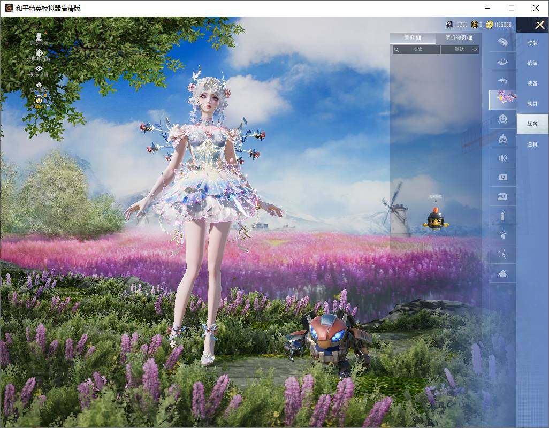Click the gold-ring currency icon

pyautogui.click(x=475, y=25)
